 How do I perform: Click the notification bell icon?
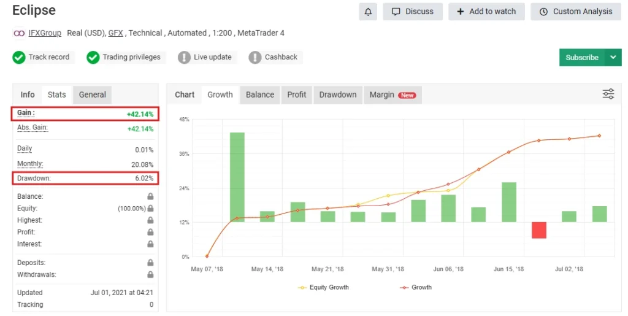point(368,12)
